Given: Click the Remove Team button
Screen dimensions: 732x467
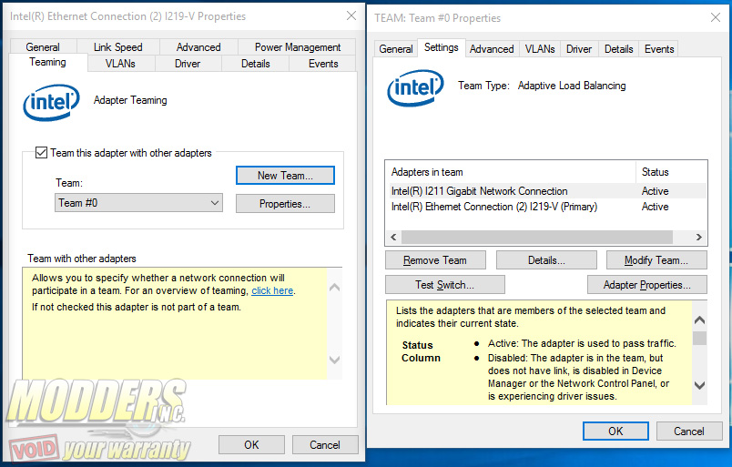Looking at the screenshot, I should tap(435, 260).
